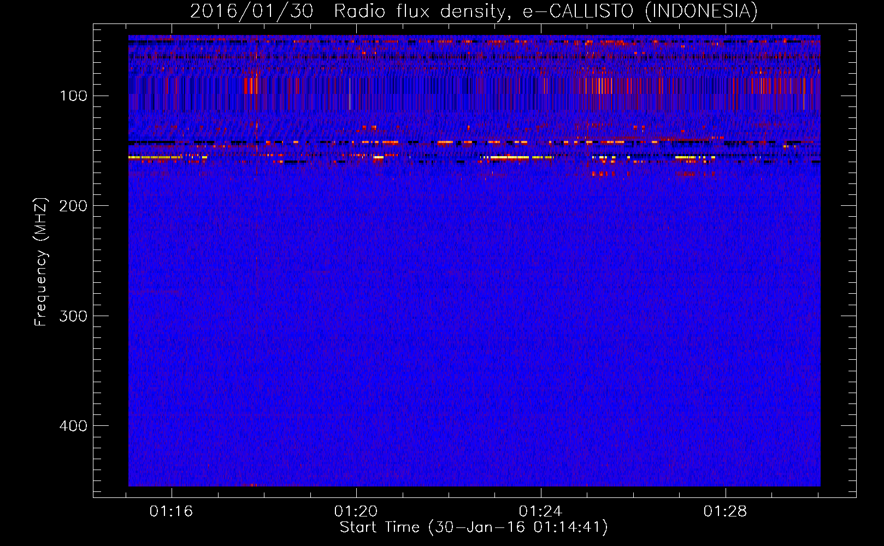
Task: Click the 01:20 time tick label
Action: tap(356, 512)
